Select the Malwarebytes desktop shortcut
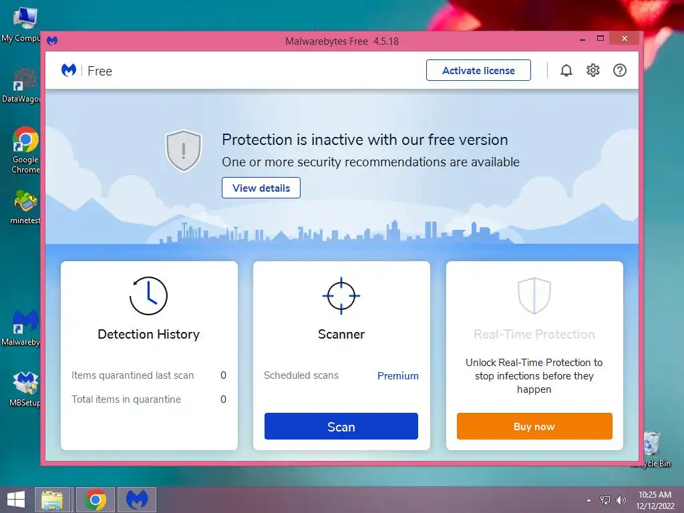 click(21, 328)
